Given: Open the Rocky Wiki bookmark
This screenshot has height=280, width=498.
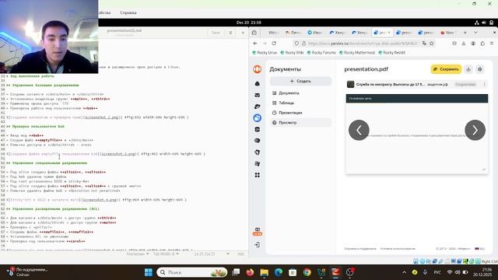Looking at the screenshot, I should coord(292,53).
